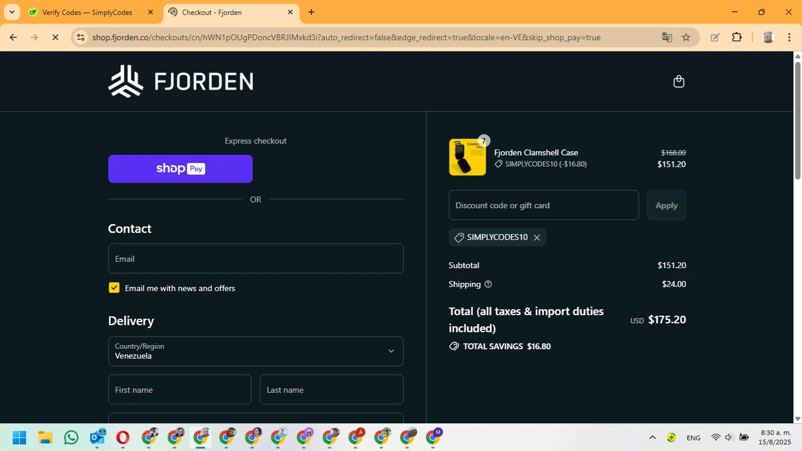Translate this page icon
This screenshot has height=451, width=802.
(667, 37)
